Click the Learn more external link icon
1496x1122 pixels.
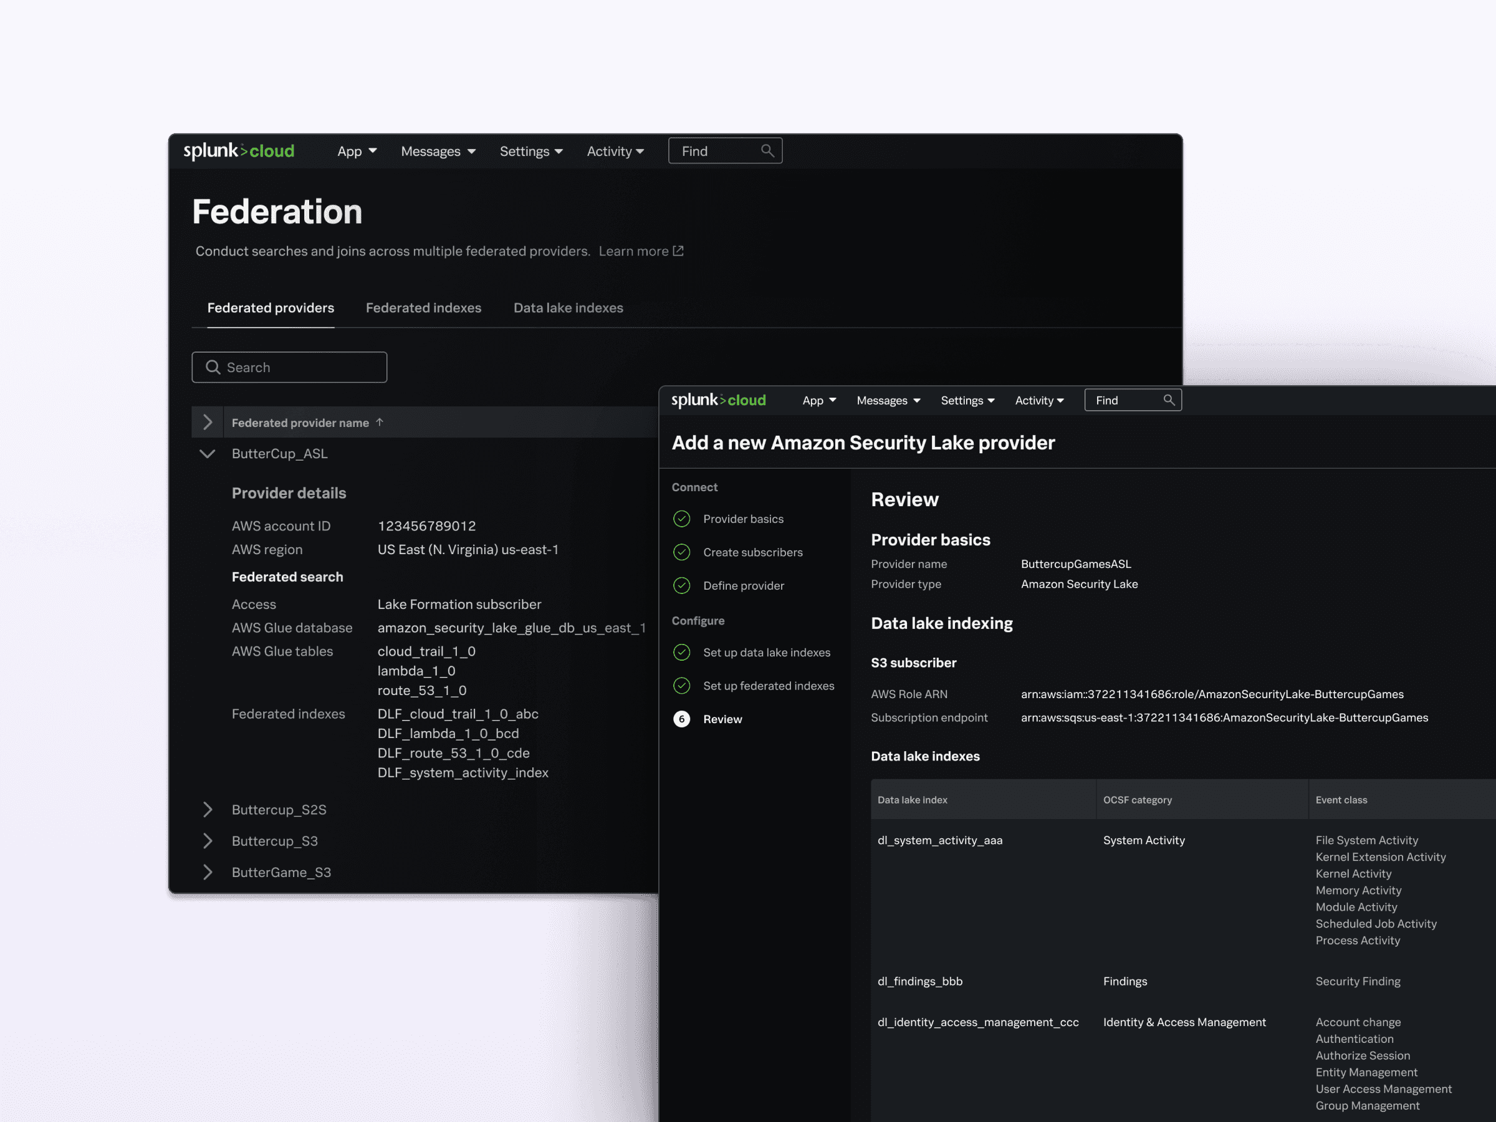pos(678,251)
